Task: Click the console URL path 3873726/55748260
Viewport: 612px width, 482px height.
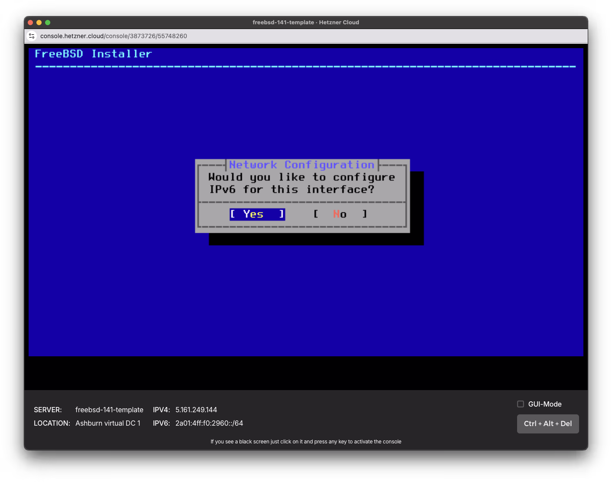Action: [157, 36]
